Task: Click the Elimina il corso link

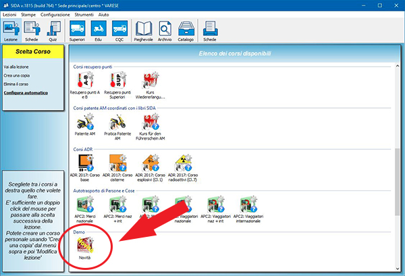Action: point(16,84)
